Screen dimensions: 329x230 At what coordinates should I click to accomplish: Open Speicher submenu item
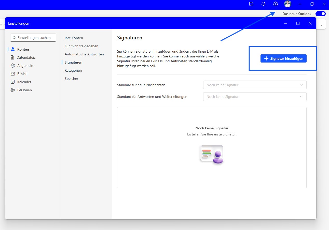click(x=71, y=79)
